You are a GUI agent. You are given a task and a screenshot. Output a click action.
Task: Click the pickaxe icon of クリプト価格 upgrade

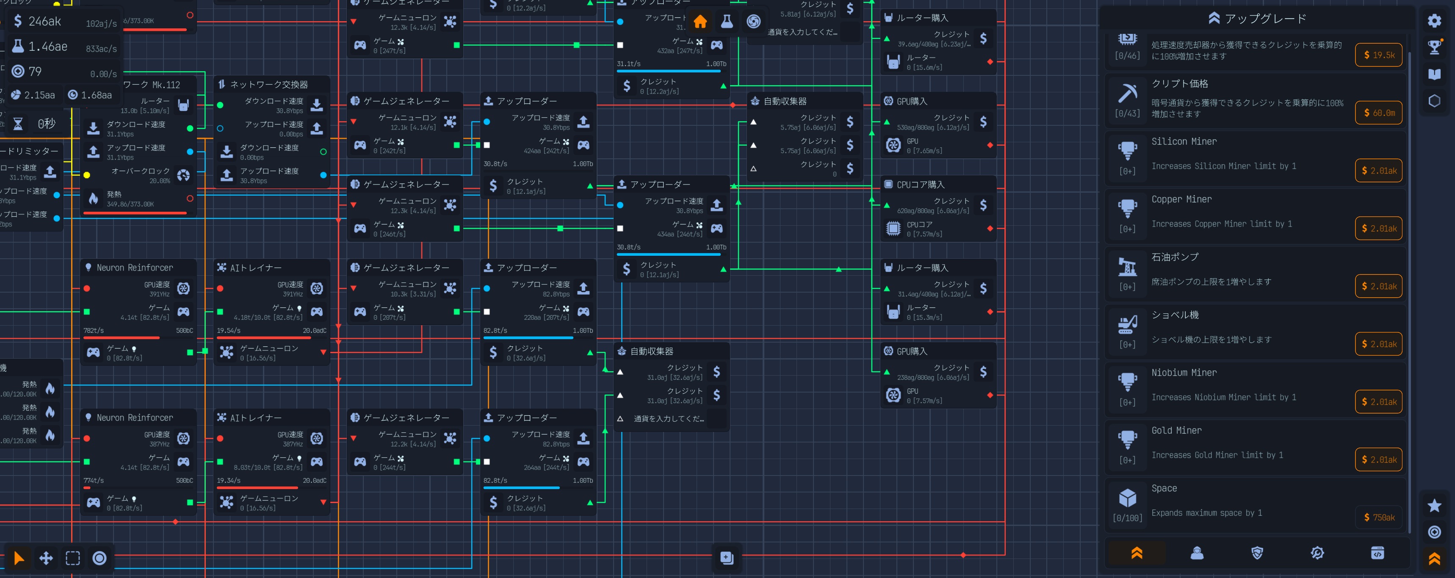[x=1127, y=93]
